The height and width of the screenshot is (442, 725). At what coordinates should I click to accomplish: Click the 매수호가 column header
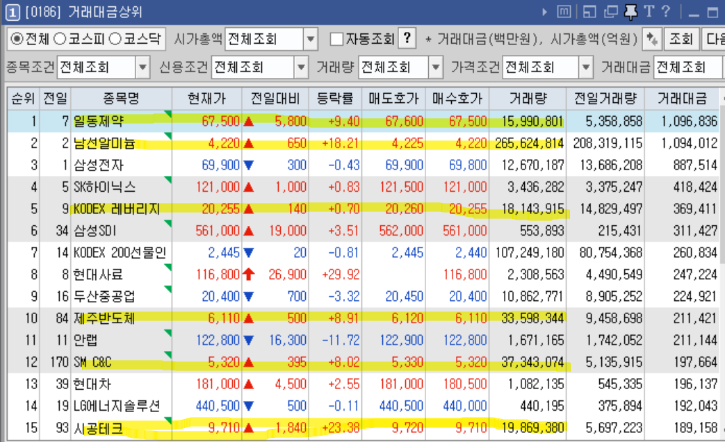pos(457,98)
